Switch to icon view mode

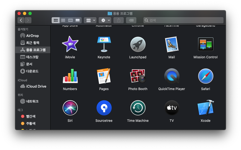[x=56, y=20]
